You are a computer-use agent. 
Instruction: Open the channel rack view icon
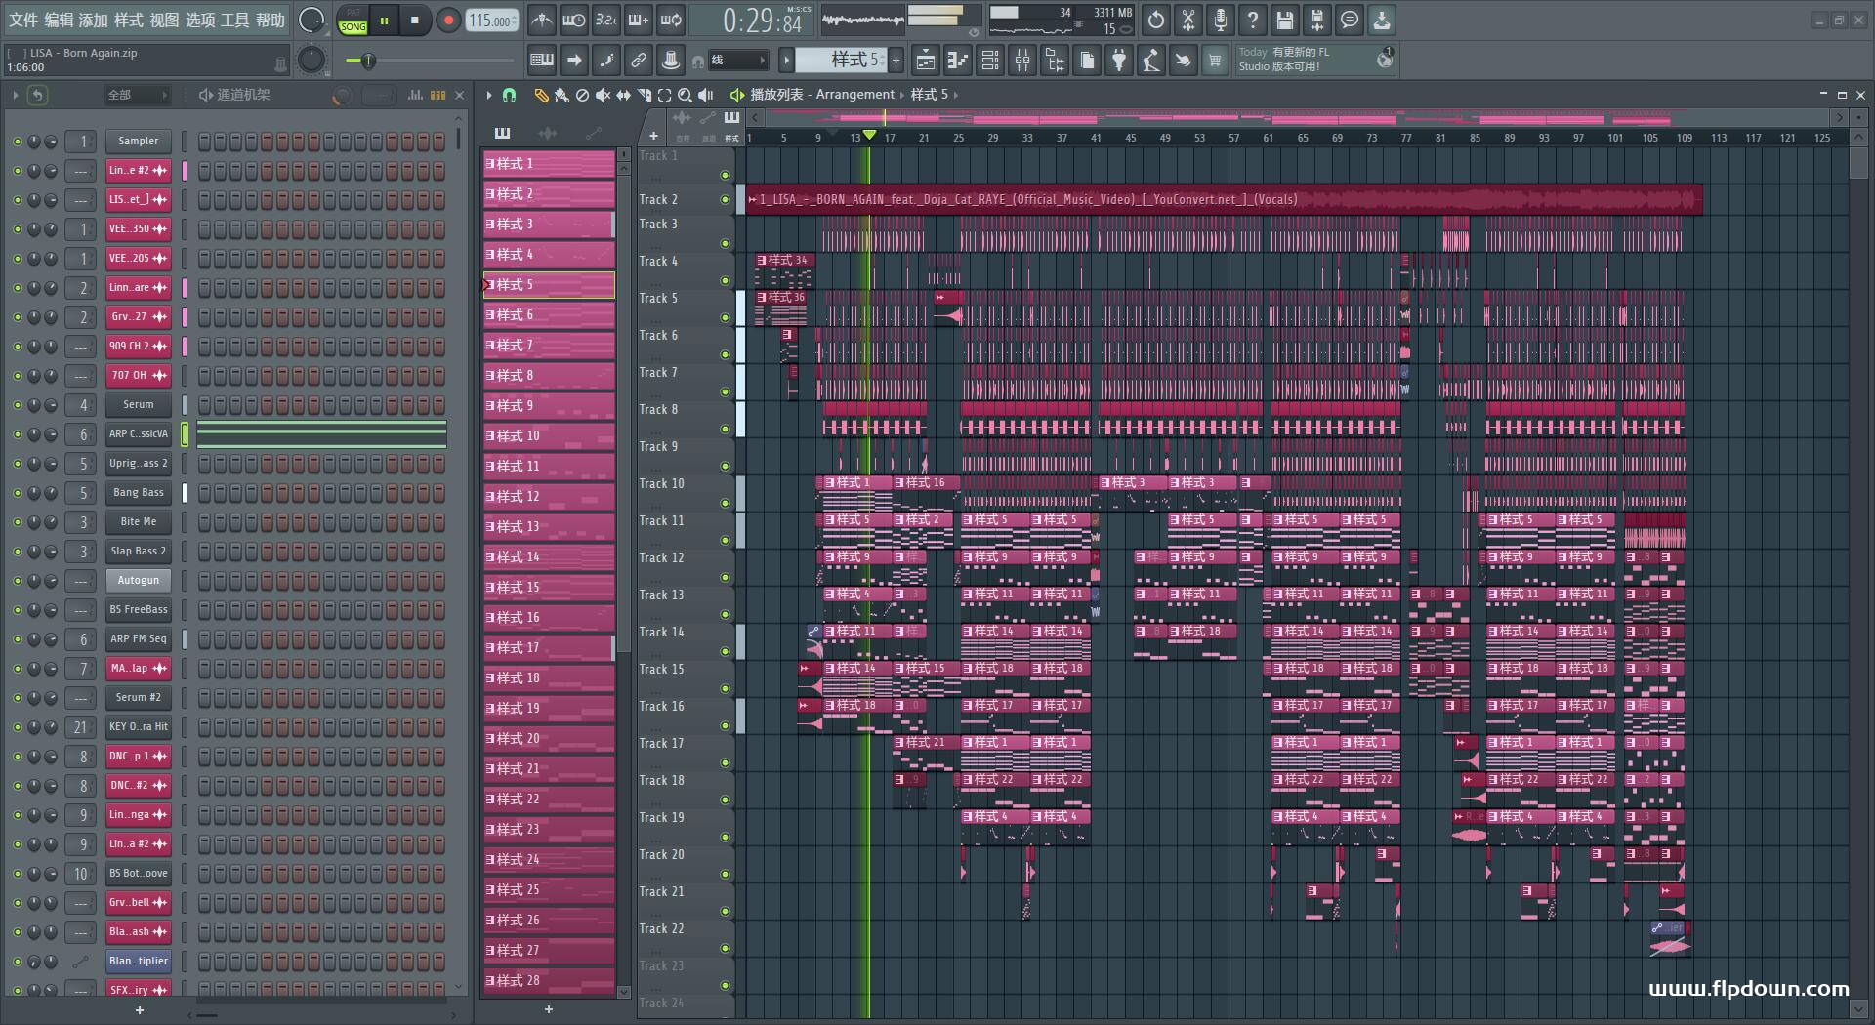[x=990, y=61]
